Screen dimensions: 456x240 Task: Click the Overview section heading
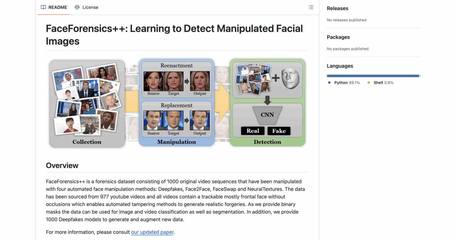tap(62, 165)
